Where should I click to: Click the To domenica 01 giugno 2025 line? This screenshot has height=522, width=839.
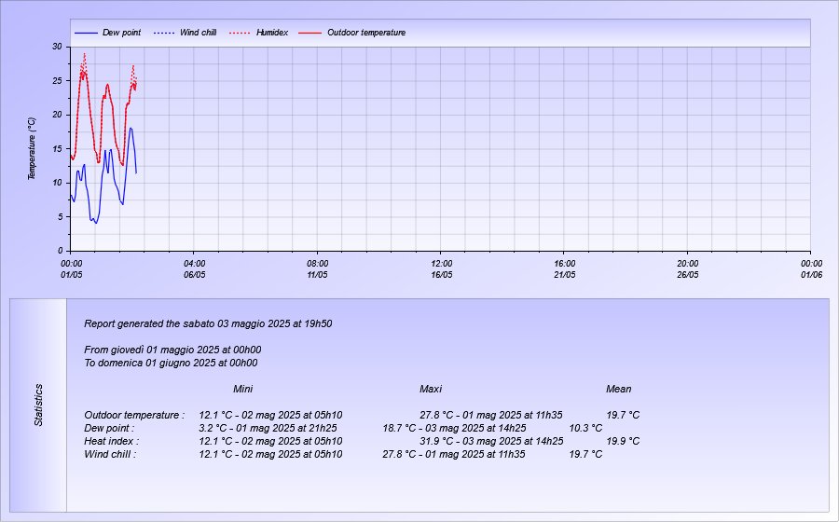click(171, 363)
